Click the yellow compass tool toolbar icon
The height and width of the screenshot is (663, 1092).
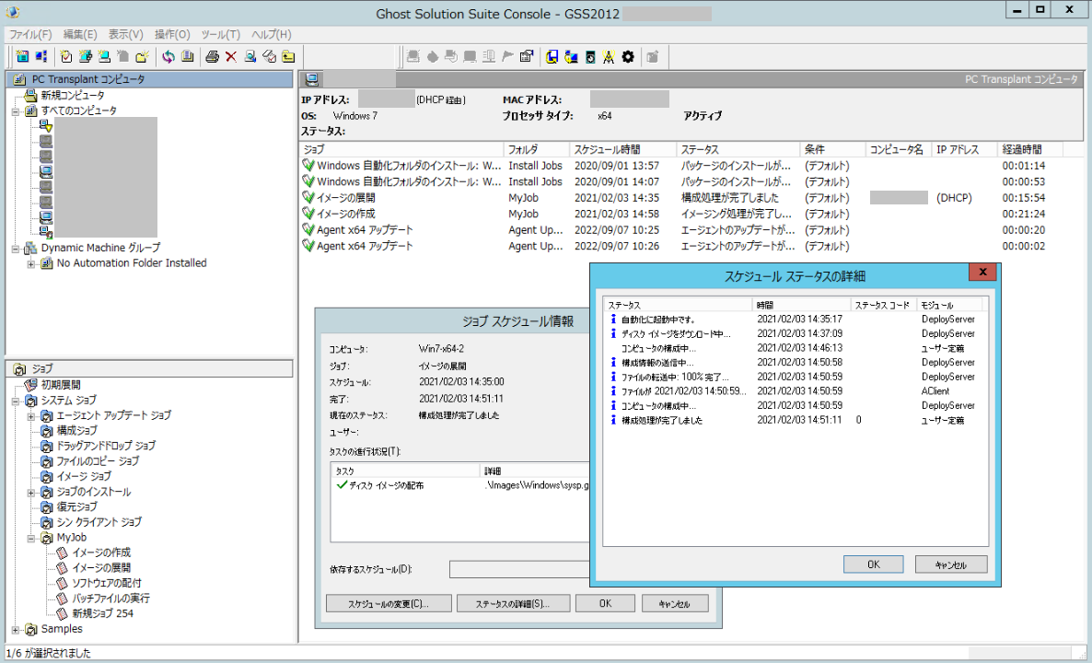pos(609,57)
